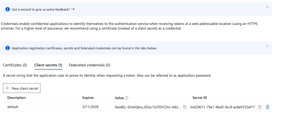Dismiss the feedback banner
This screenshot has width=282, height=130.
click(267, 7)
